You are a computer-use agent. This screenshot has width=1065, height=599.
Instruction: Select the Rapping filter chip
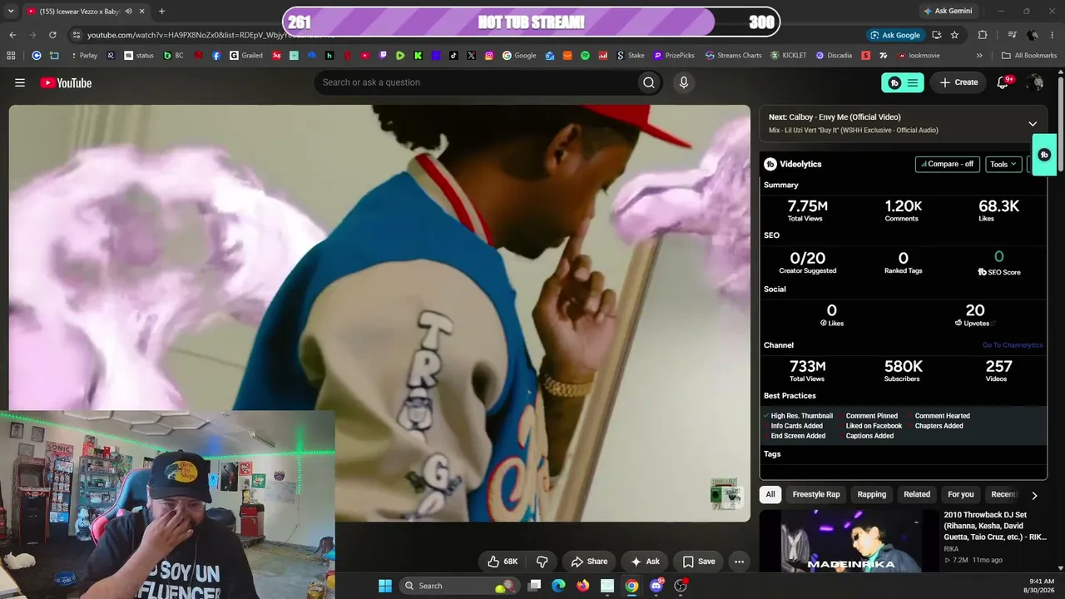872,494
